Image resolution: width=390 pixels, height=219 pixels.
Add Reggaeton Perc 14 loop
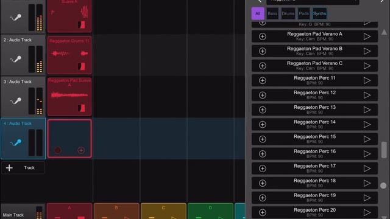click(x=263, y=124)
